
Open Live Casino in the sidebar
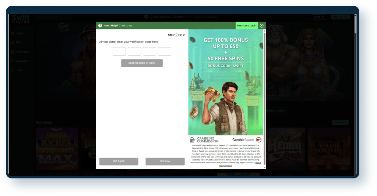coord(23,51)
